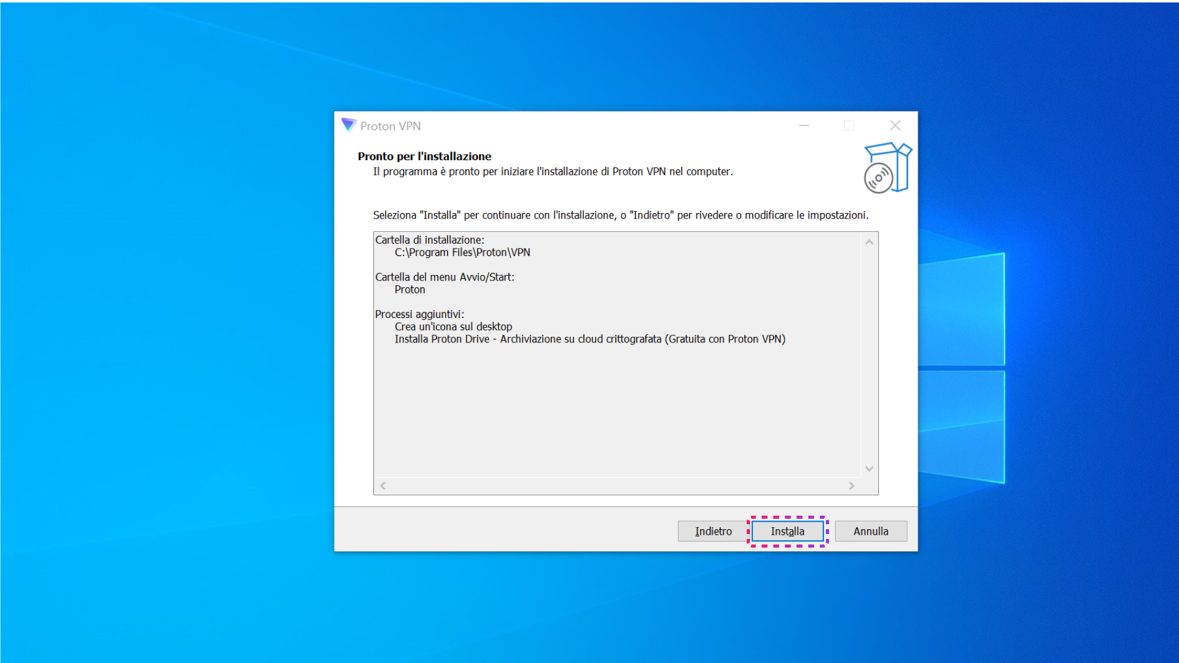1179x663 pixels.
Task: Click the 'Crea un'icona sul desktop' line
Action: pyautogui.click(x=453, y=327)
